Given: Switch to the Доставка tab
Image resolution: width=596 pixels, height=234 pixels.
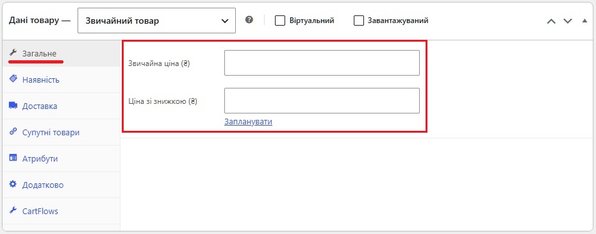Looking at the screenshot, I should click(x=61, y=106).
